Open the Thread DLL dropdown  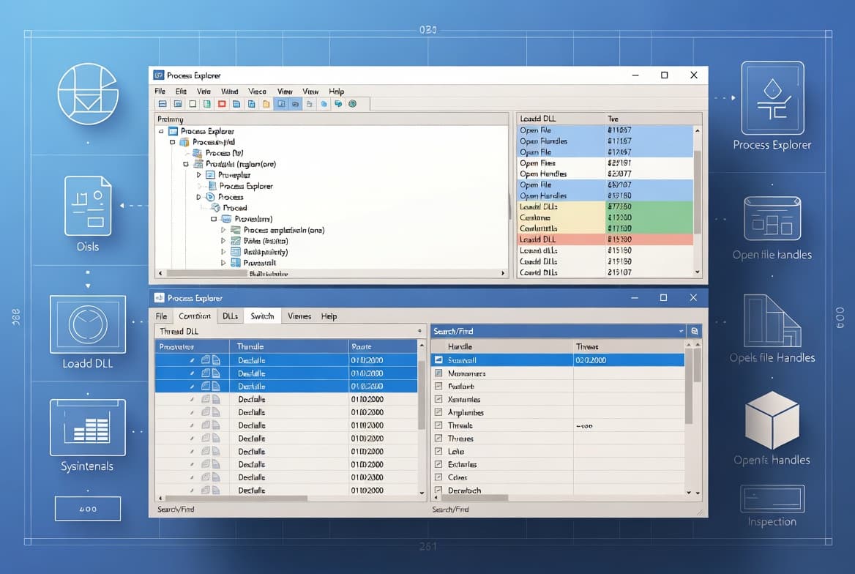click(419, 331)
